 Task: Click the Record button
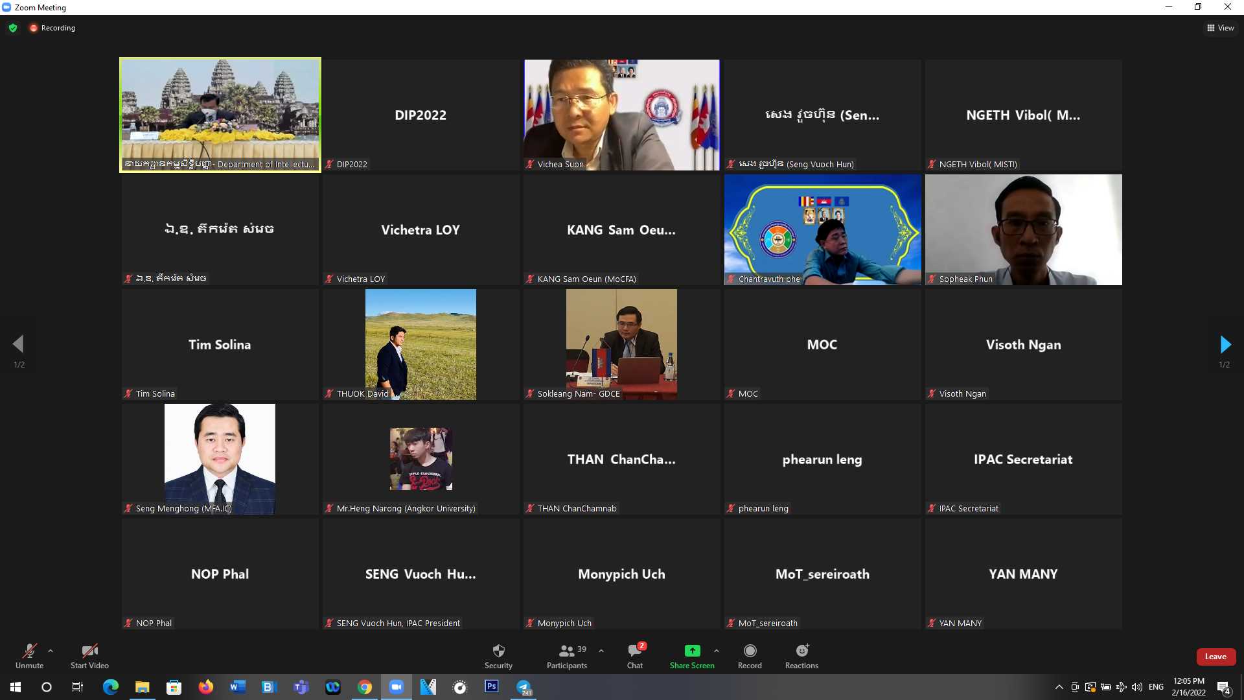coord(750,656)
